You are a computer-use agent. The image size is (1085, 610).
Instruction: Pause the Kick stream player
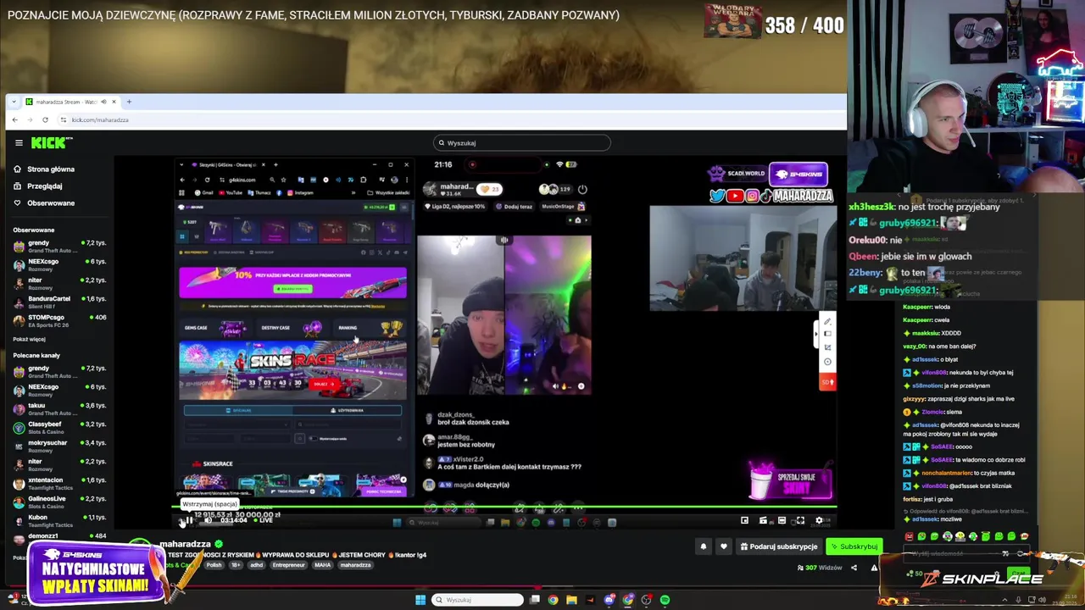pos(190,520)
